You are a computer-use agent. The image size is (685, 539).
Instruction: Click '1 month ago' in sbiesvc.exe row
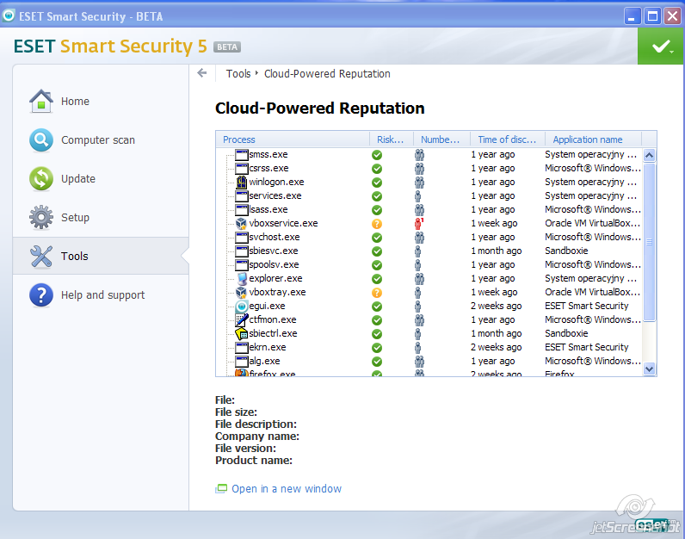(x=497, y=251)
